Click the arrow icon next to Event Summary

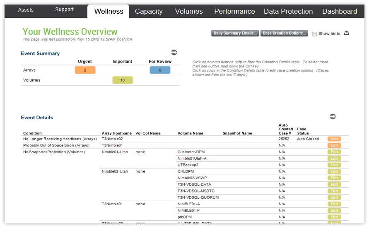174,52
